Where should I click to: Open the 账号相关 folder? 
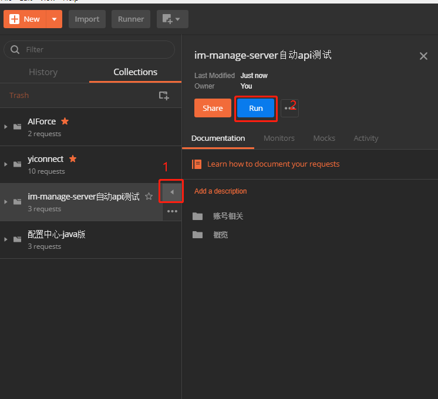point(228,216)
